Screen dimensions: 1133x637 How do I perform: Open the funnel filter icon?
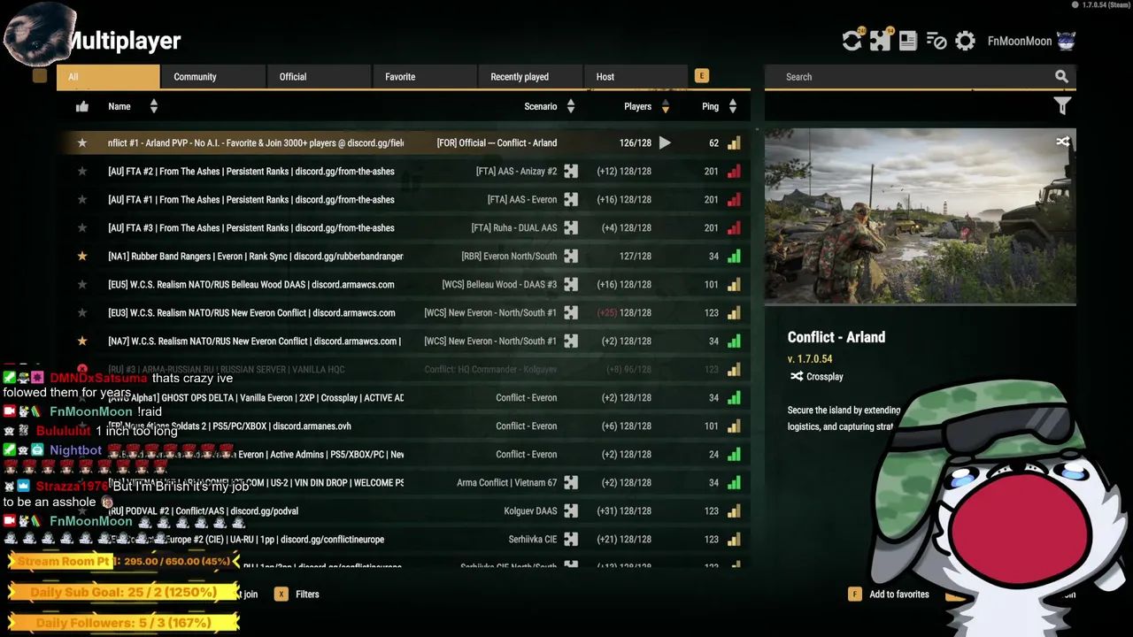pos(1062,106)
